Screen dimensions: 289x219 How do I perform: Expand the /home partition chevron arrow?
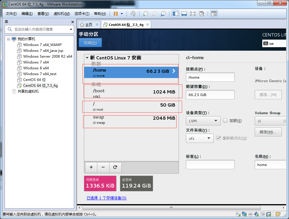tap(174, 71)
